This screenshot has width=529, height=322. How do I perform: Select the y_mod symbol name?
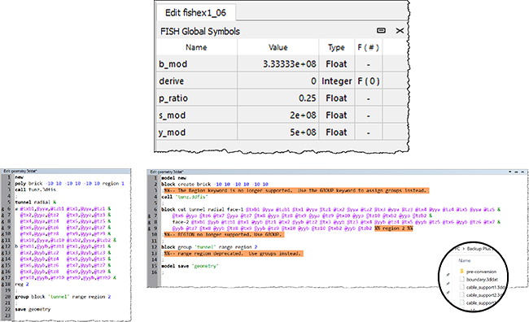pyautogui.click(x=172, y=133)
